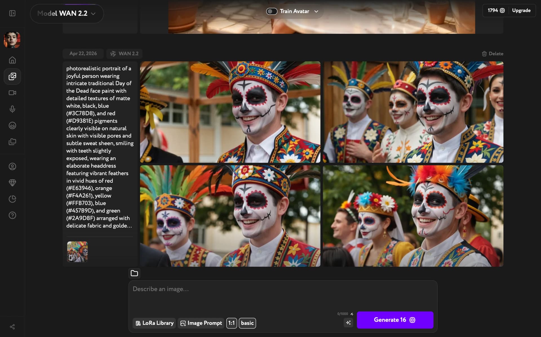Open your projects folder from sidebar
This screenshot has width=541, height=337.
(12, 142)
